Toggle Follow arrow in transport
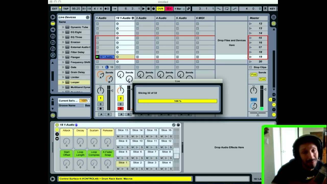Screen dimensions: 327x184 (x=114, y=9)
